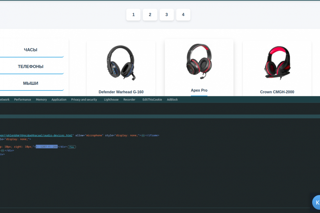The height and width of the screenshot is (213, 320).
Task: Go to pagination page 1
Action: (x=133, y=15)
